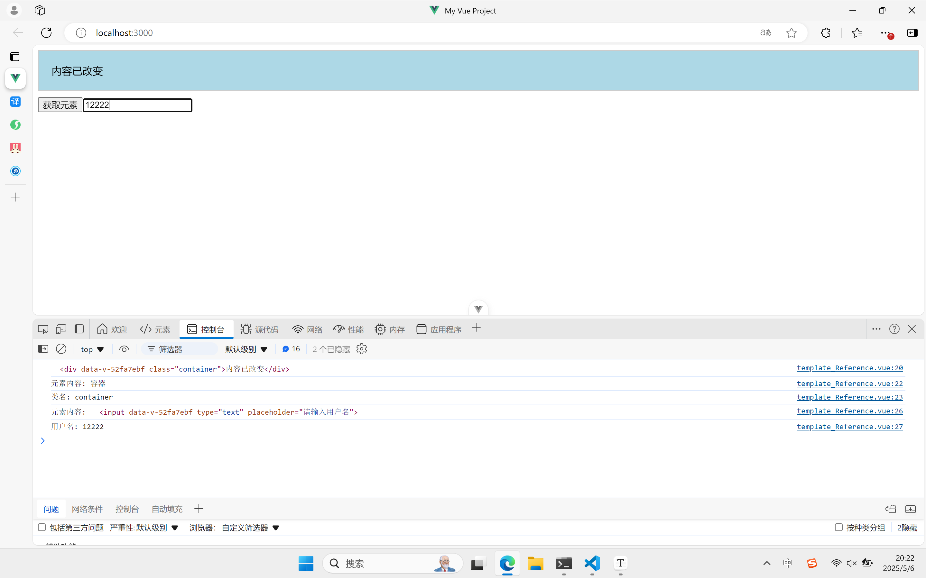
Task: Switch to the Elements (元素) tab
Action: [x=155, y=330]
